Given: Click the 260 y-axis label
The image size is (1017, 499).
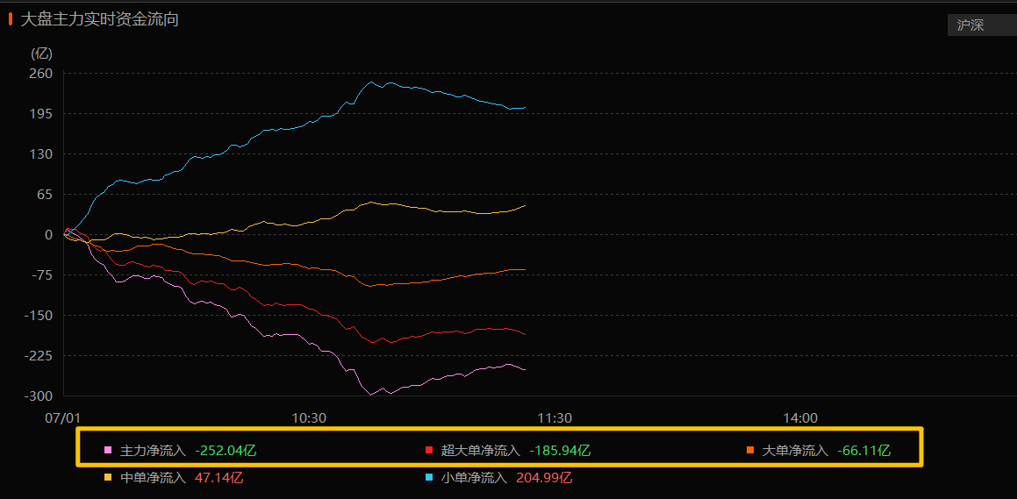Looking at the screenshot, I should [43, 74].
